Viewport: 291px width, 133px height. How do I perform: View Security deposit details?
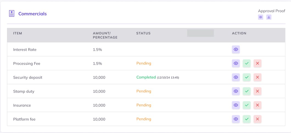click(x=236, y=77)
